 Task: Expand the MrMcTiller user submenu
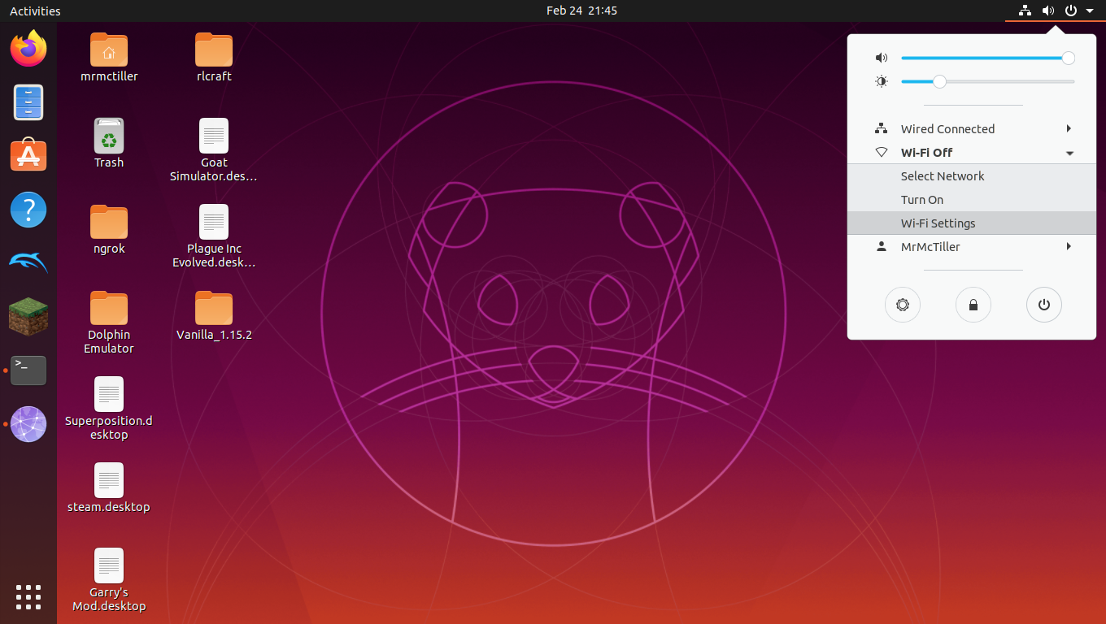(972, 247)
